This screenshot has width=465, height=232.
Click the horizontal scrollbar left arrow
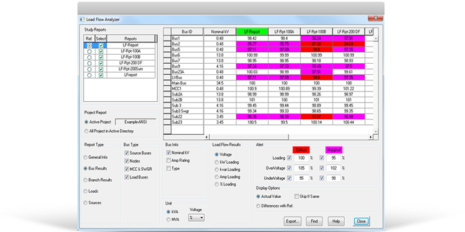(207, 137)
